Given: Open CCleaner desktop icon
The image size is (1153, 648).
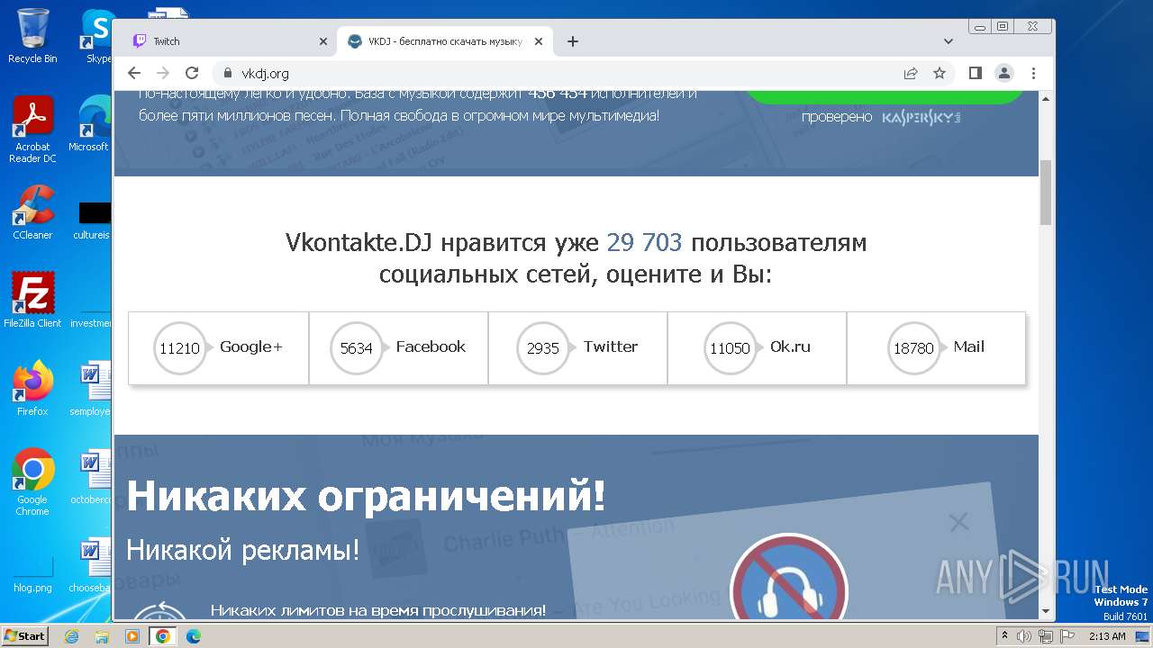Looking at the screenshot, I should pos(32,213).
